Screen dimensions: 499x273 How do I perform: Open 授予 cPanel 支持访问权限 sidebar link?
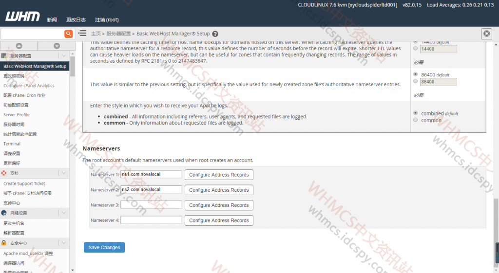[x=27, y=193]
